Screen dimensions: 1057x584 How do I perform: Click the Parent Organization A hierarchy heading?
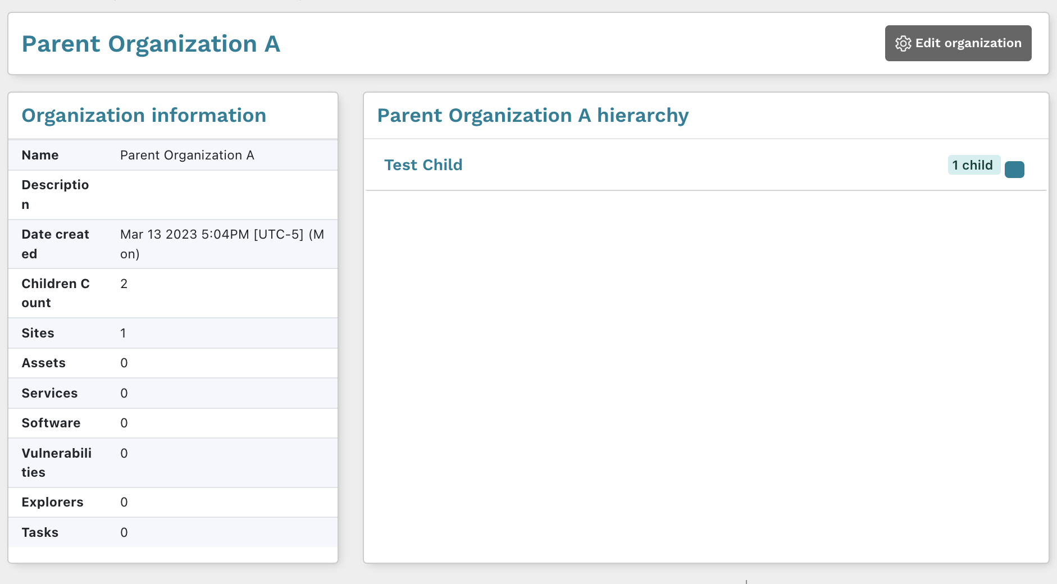click(532, 115)
